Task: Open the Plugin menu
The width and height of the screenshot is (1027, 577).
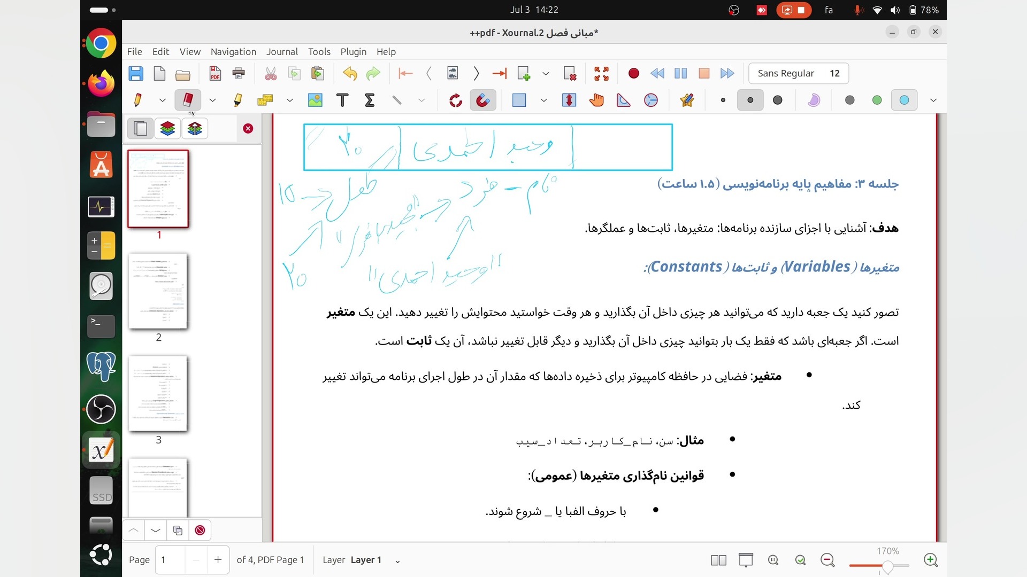Action: (x=353, y=52)
